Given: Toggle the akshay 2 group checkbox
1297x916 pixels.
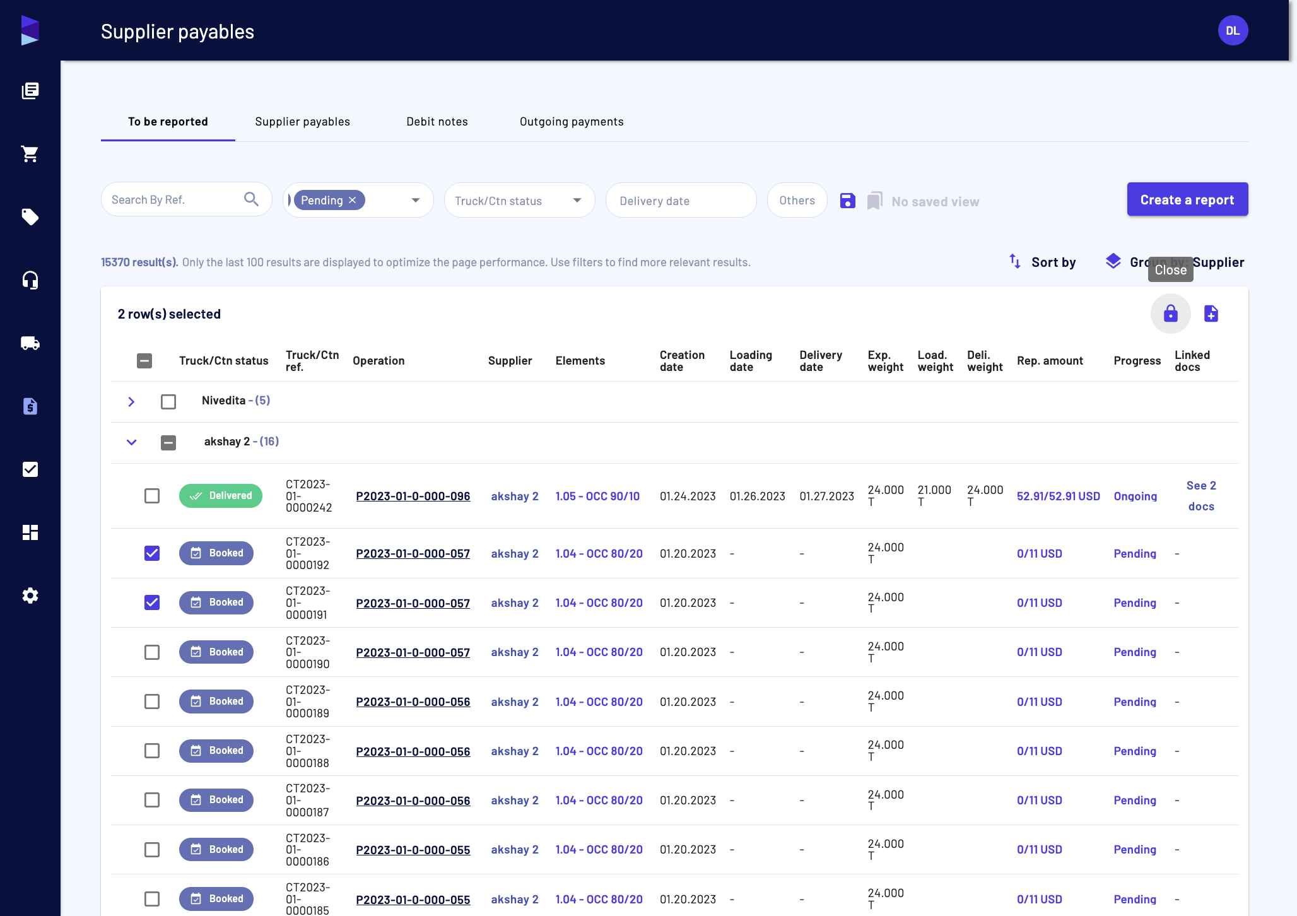Looking at the screenshot, I should coord(168,443).
